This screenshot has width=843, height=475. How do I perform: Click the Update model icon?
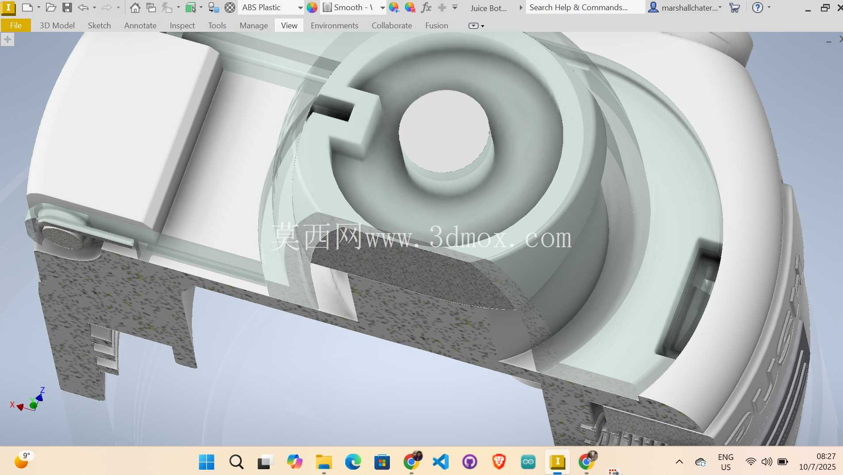[x=167, y=8]
